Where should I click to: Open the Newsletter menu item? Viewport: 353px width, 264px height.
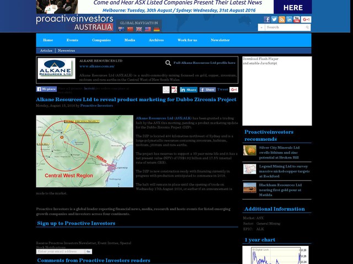220,40
